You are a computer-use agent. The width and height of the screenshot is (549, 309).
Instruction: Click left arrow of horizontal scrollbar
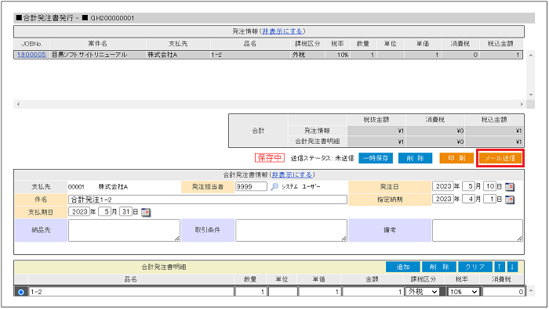pyautogui.click(x=18, y=104)
